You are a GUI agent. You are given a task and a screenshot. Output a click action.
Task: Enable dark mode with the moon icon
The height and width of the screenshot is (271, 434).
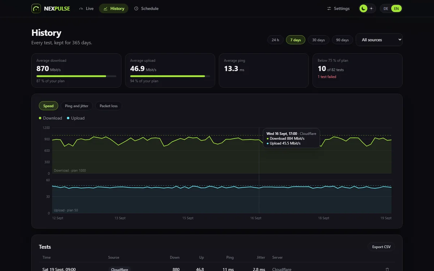point(363,8)
